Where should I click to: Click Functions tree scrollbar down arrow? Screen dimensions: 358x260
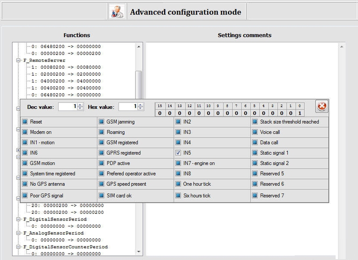pyautogui.click(x=139, y=251)
